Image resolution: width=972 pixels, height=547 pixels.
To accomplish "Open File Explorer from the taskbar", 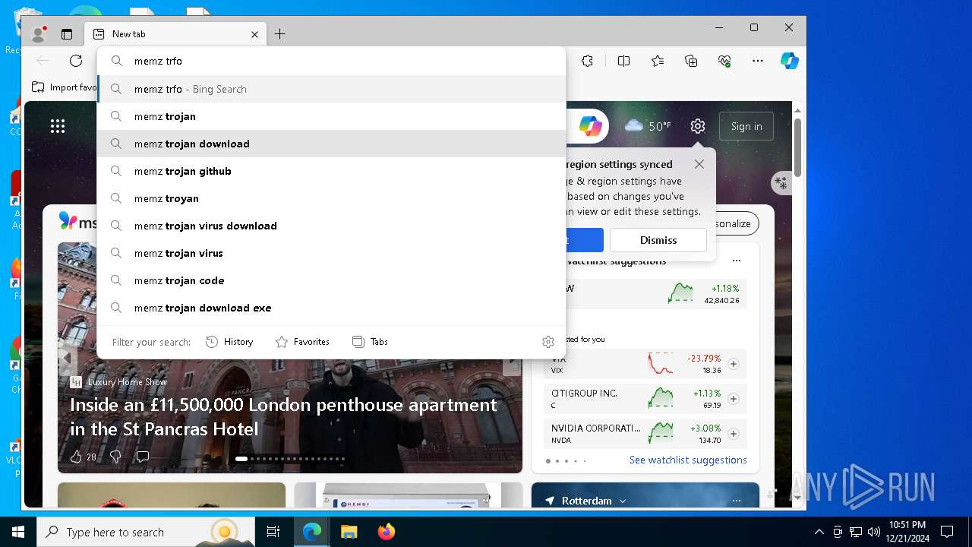I will tap(349, 532).
